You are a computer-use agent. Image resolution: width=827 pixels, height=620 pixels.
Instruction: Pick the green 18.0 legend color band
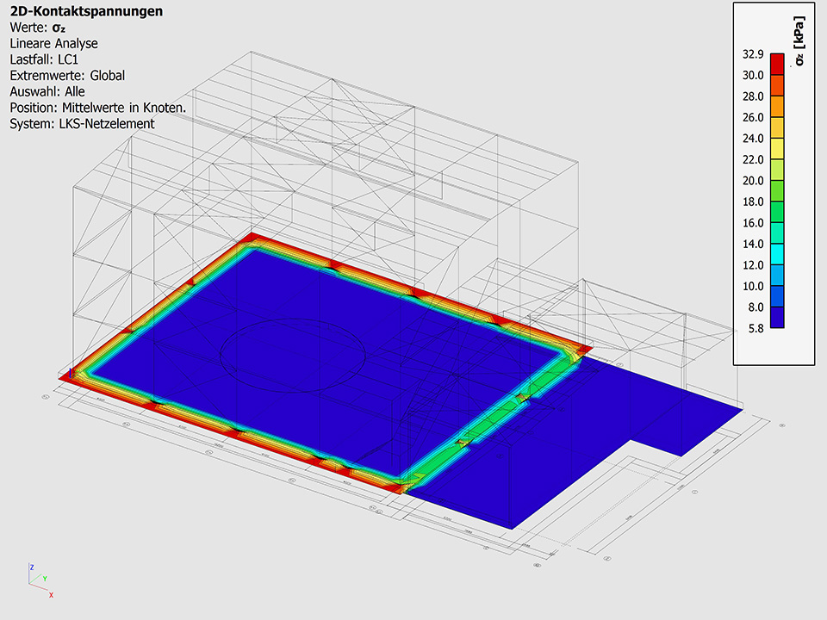[x=777, y=212]
